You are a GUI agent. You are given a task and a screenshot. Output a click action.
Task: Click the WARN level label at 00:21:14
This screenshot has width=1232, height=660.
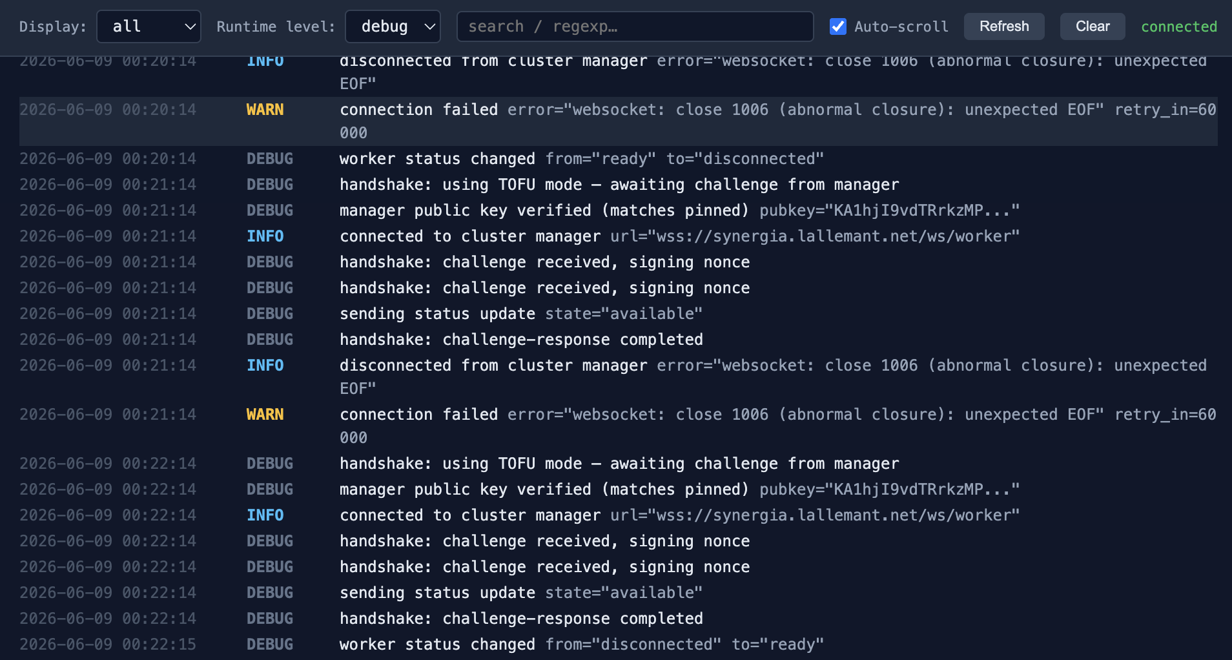[x=265, y=415]
